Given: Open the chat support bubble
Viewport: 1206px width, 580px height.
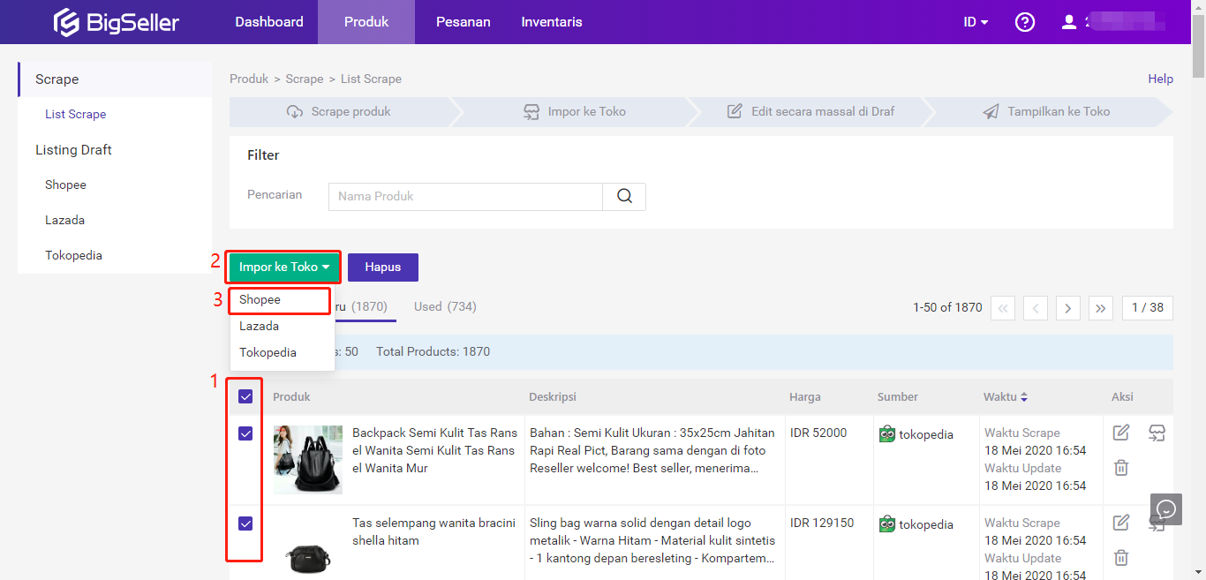Looking at the screenshot, I should (x=1165, y=509).
